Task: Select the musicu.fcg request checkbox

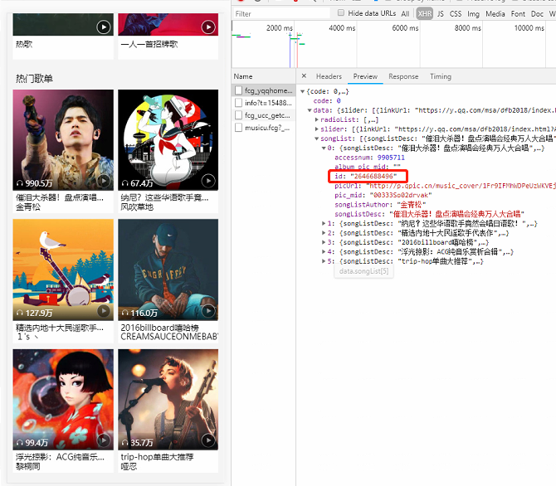Action: tap(239, 128)
